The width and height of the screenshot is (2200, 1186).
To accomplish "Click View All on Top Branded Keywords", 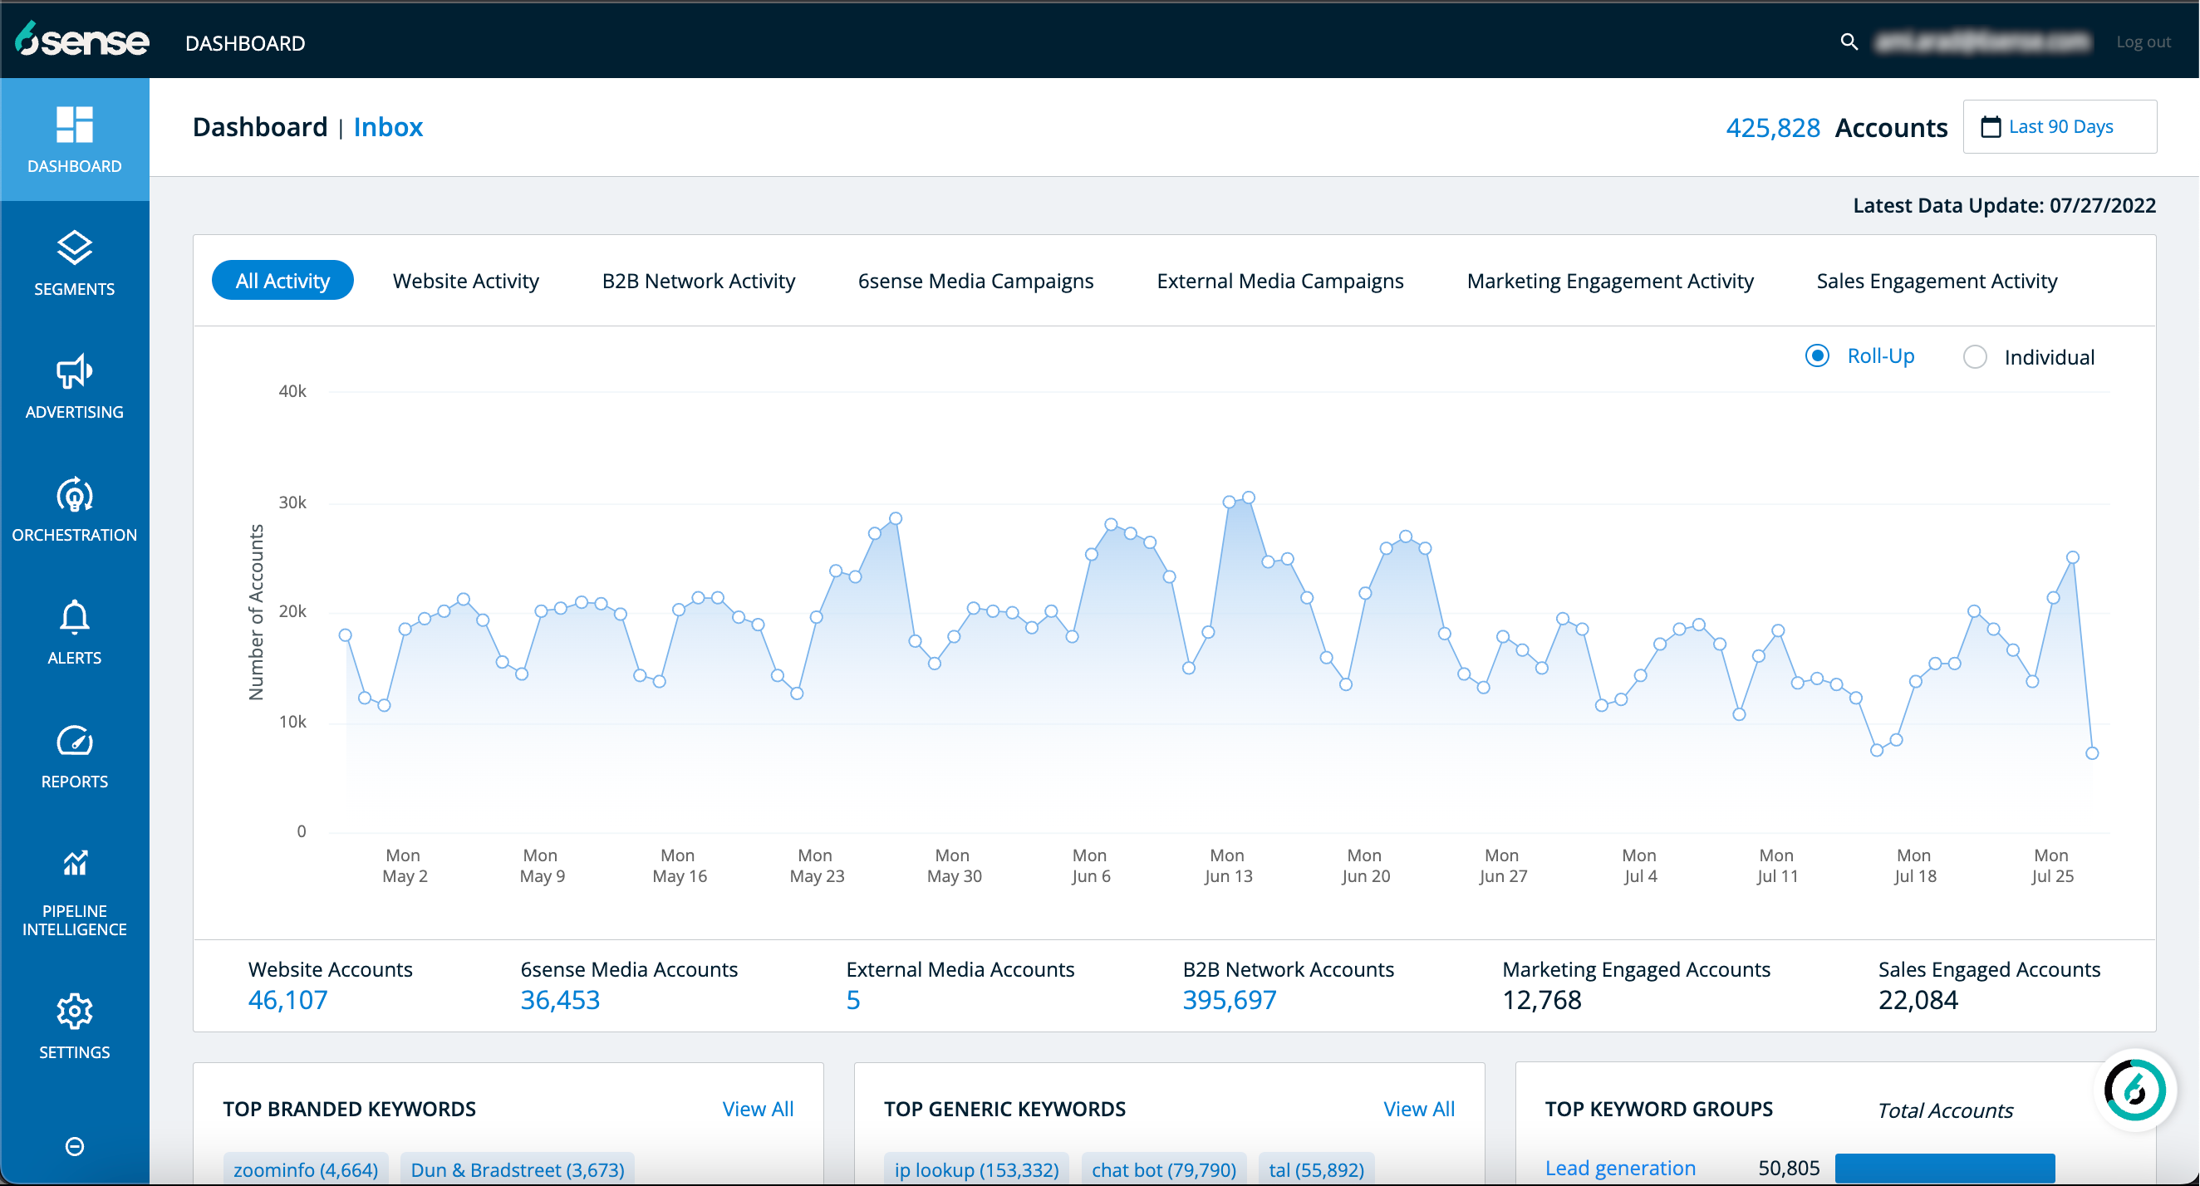I will click(757, 1107).
